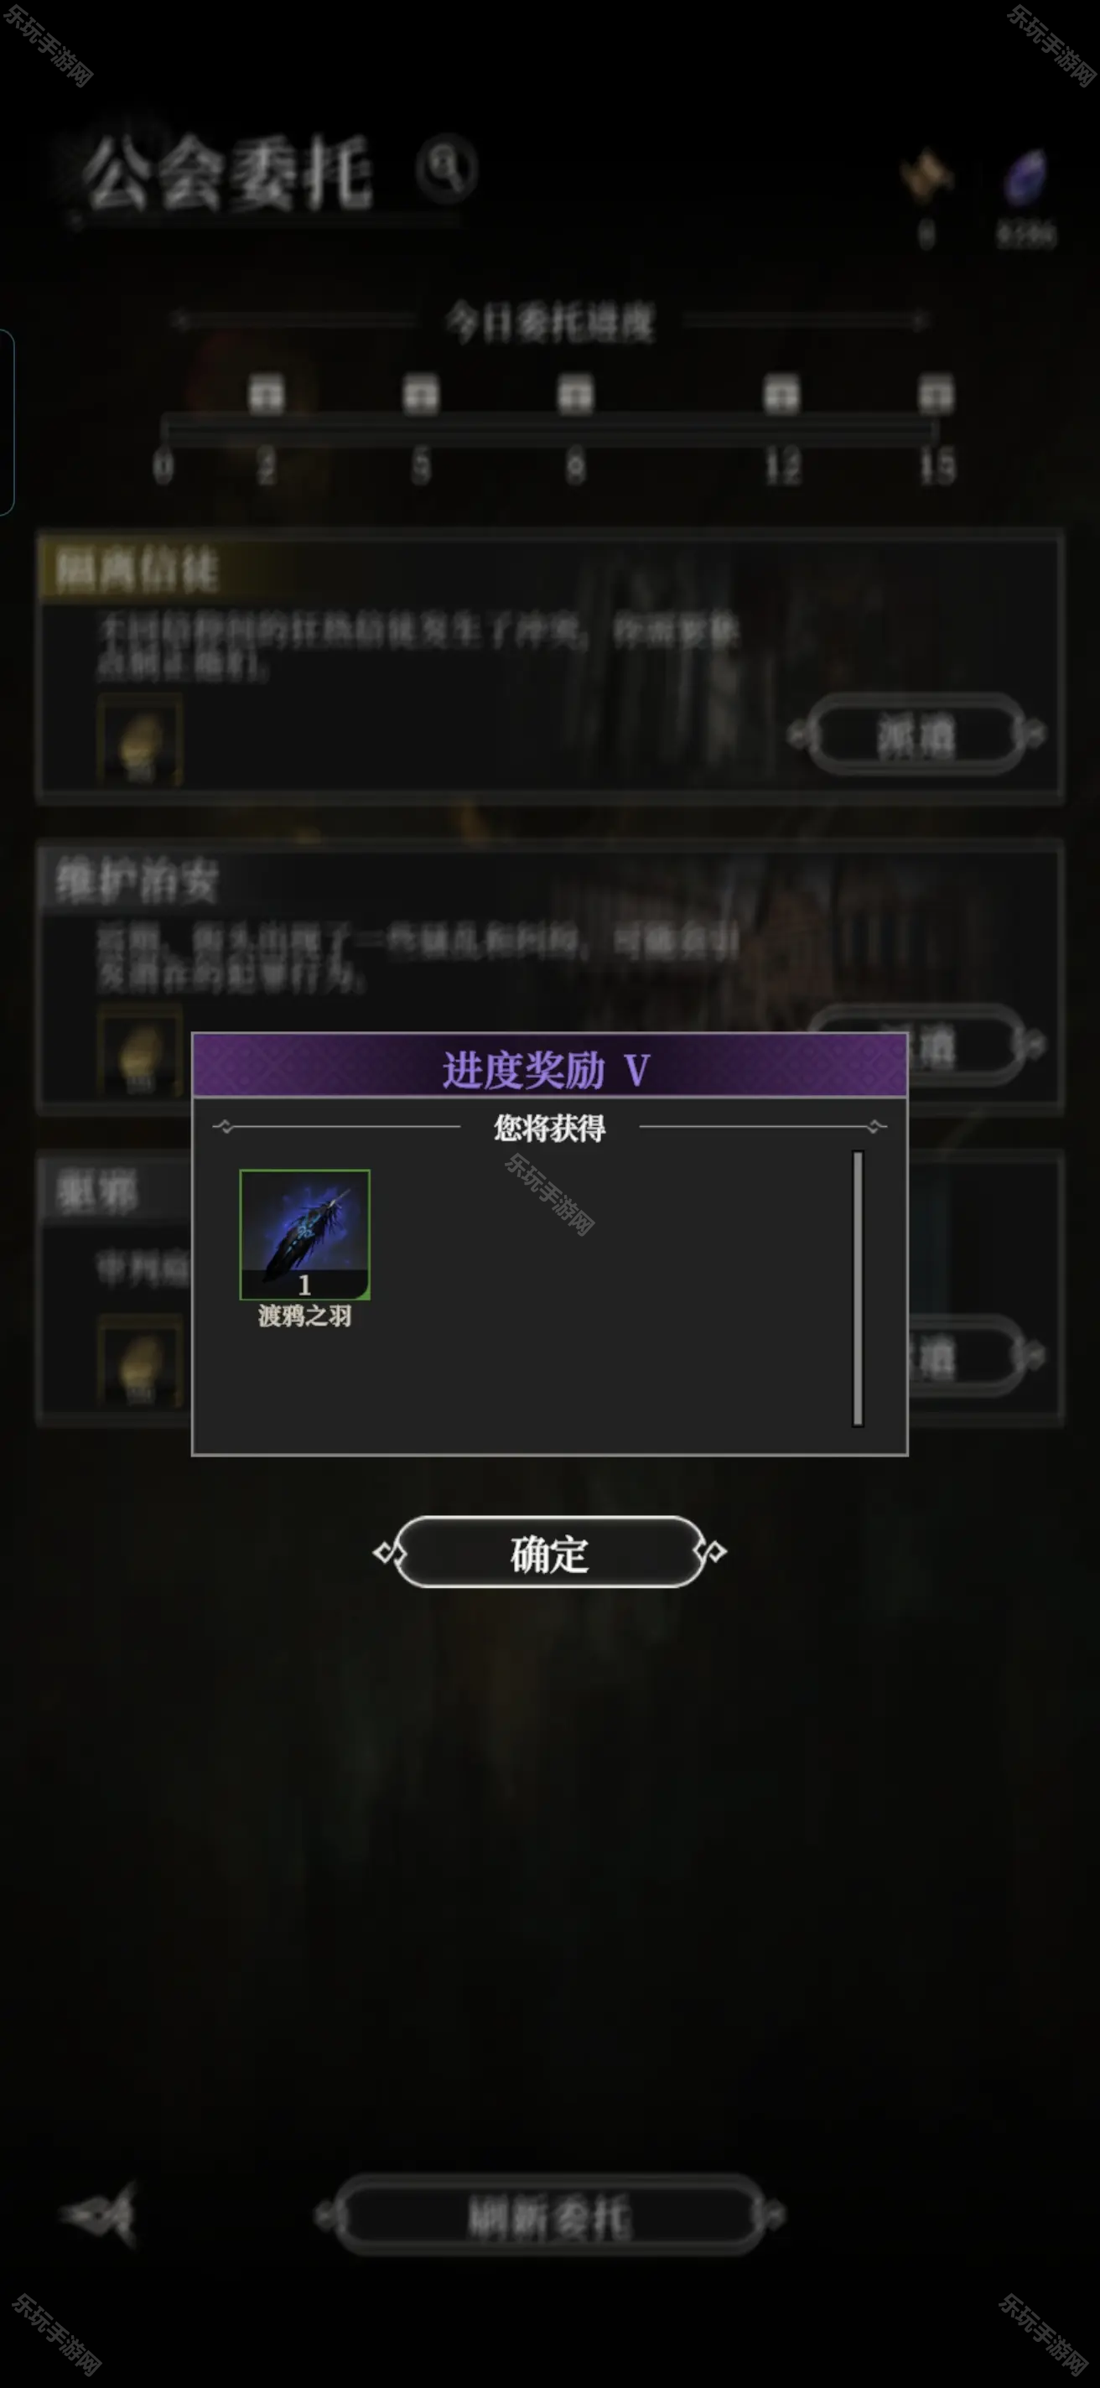Open the reward chest at milestone 8
Viewport: 1100px width, 2388px height.
point(575,395)
